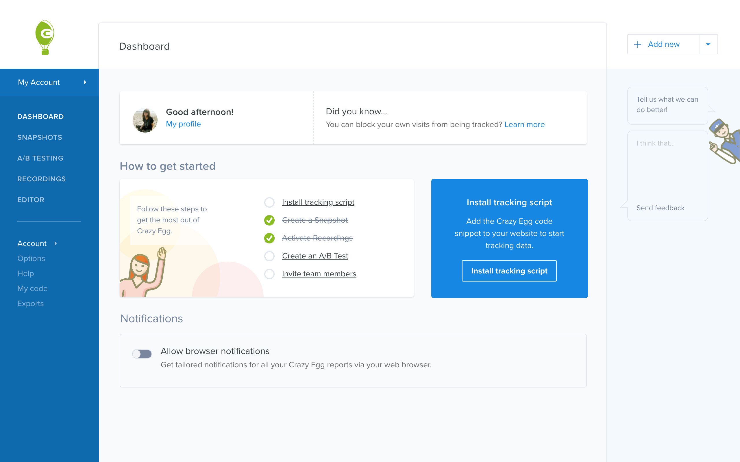Screen dimensions: 740x462
Task: Check the Install tracking script circle
Action: (269, 202)
